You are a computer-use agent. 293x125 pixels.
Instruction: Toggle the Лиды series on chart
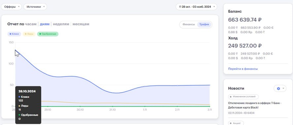(x=29, y=34)
